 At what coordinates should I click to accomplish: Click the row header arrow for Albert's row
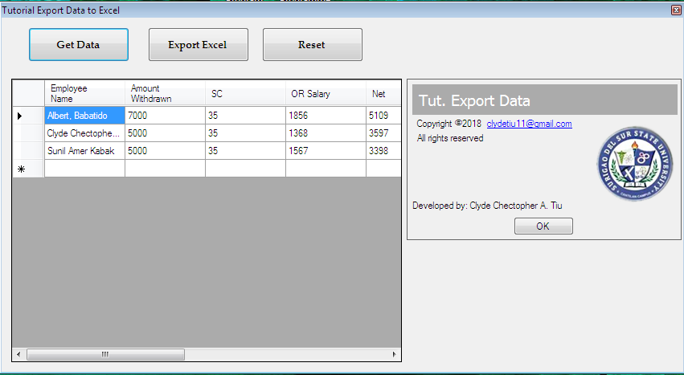(28, 116)
